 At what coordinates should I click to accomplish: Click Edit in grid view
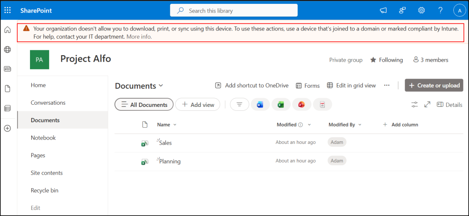click(x=351, y=86)
